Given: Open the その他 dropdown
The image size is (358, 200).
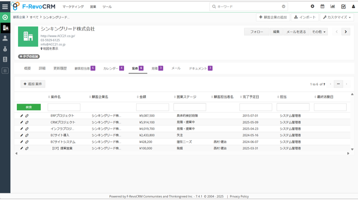Looking at the screenshot, I should click(319, 32).
